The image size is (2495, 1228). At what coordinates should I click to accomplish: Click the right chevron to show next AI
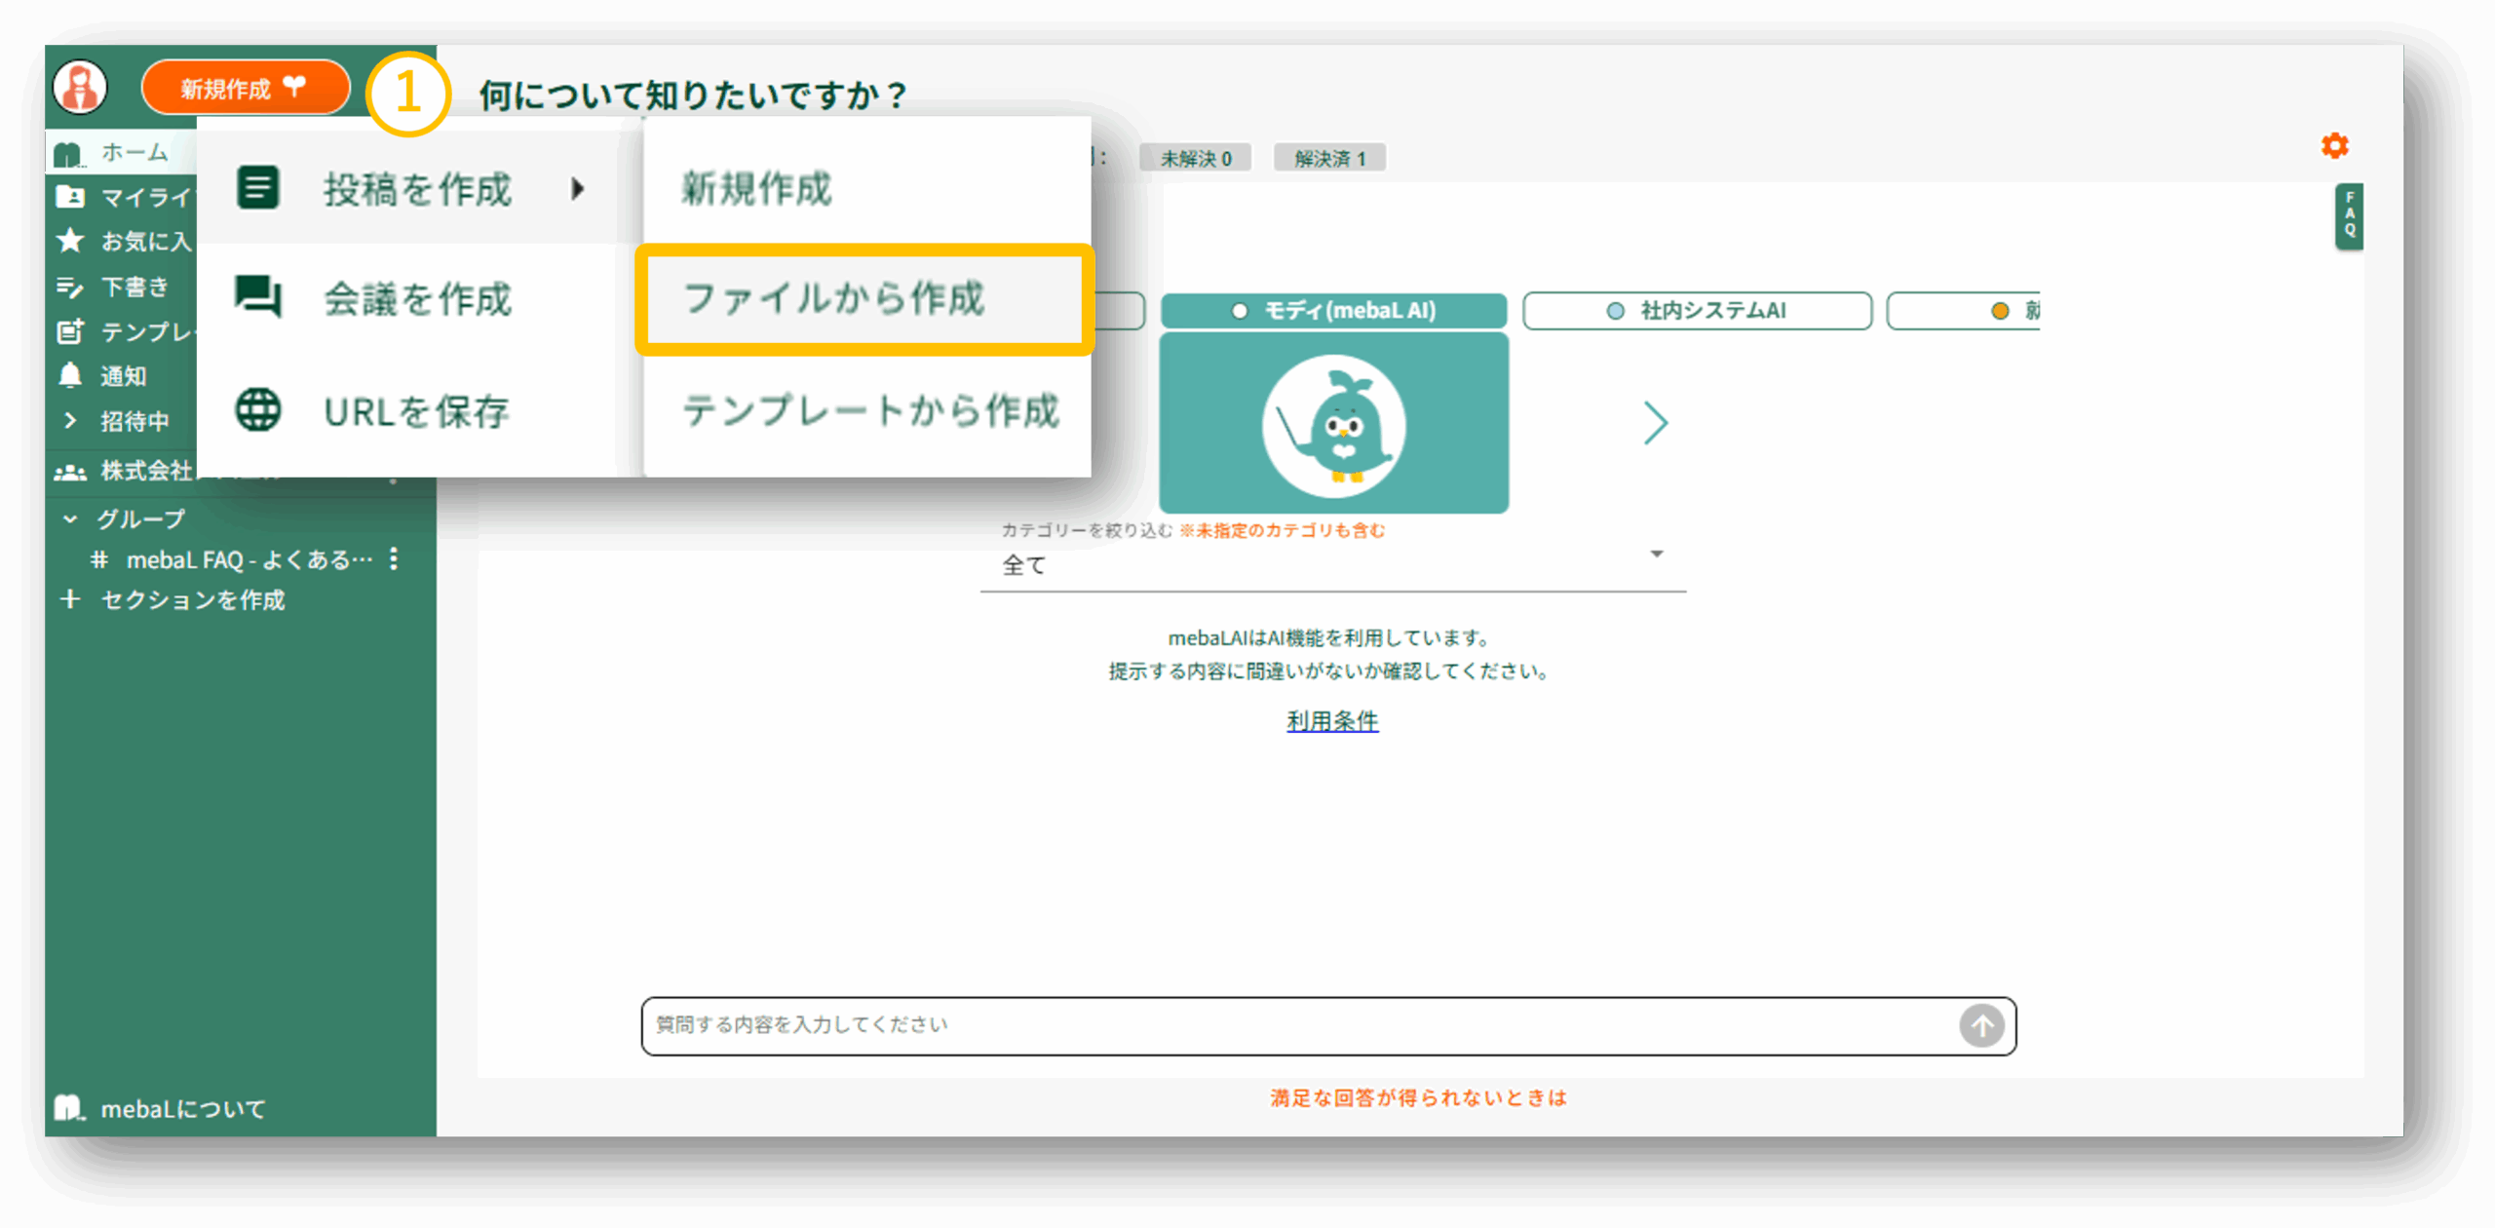pos(1655,423)
